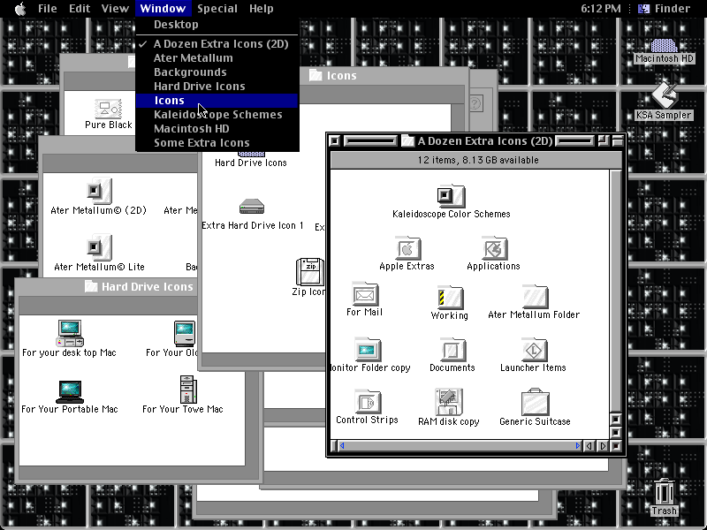The image size is (707, 530).
Task: Click the Hard Drive Icons window title bar
Action: tap(107, 286)
